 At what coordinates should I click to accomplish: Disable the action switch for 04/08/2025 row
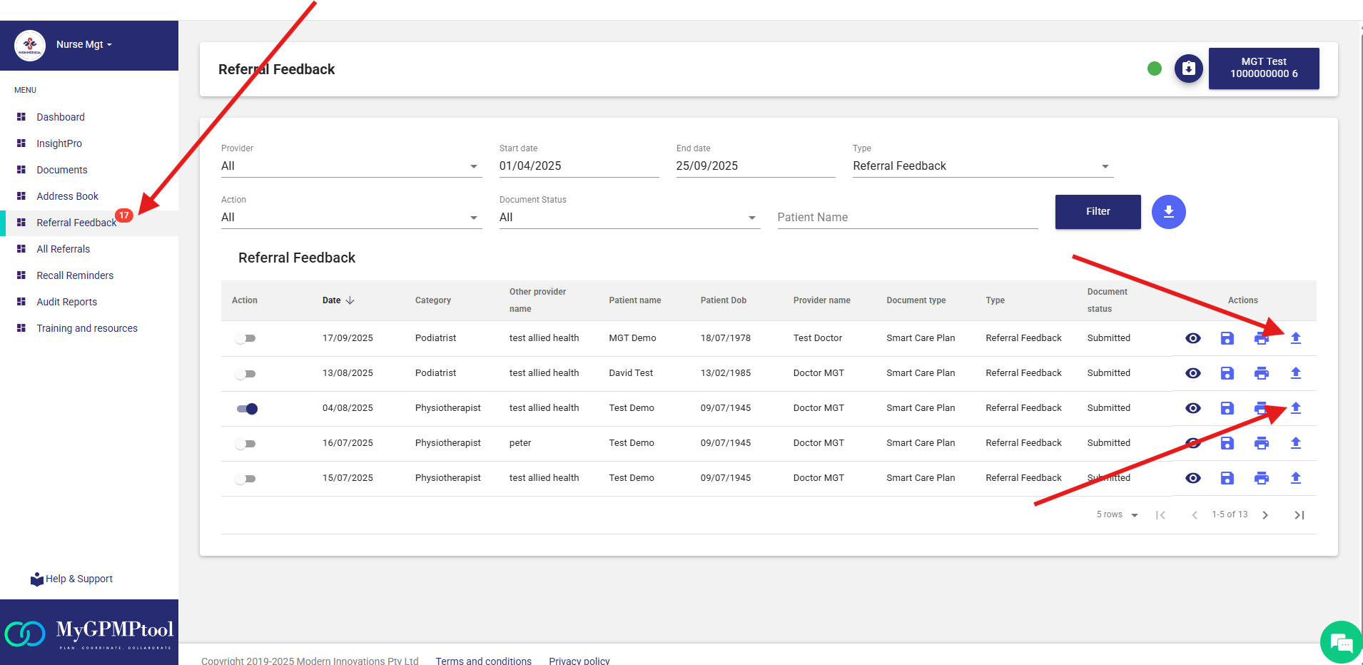(x=247, y=409)
